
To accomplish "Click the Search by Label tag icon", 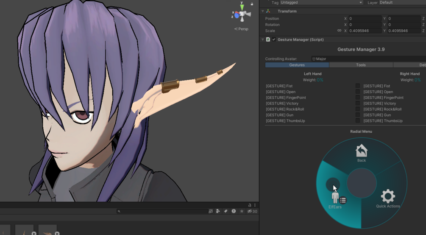I will tap(226, 211).
